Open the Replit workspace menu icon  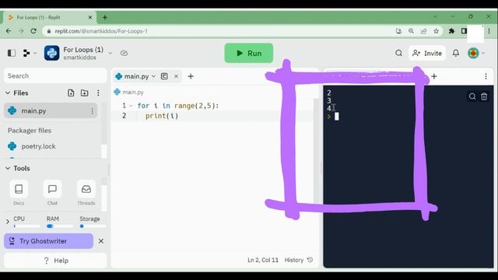click(x=26, y=53)
